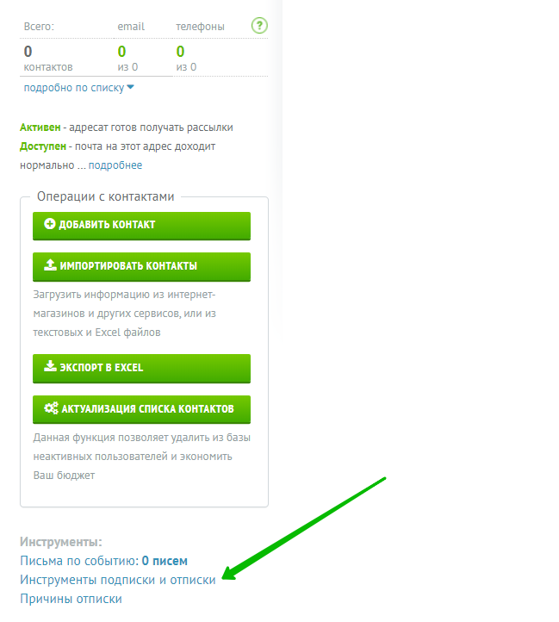559x622 pixels.
Task: Open Письма по событию link
Action: tap(103, 561)
